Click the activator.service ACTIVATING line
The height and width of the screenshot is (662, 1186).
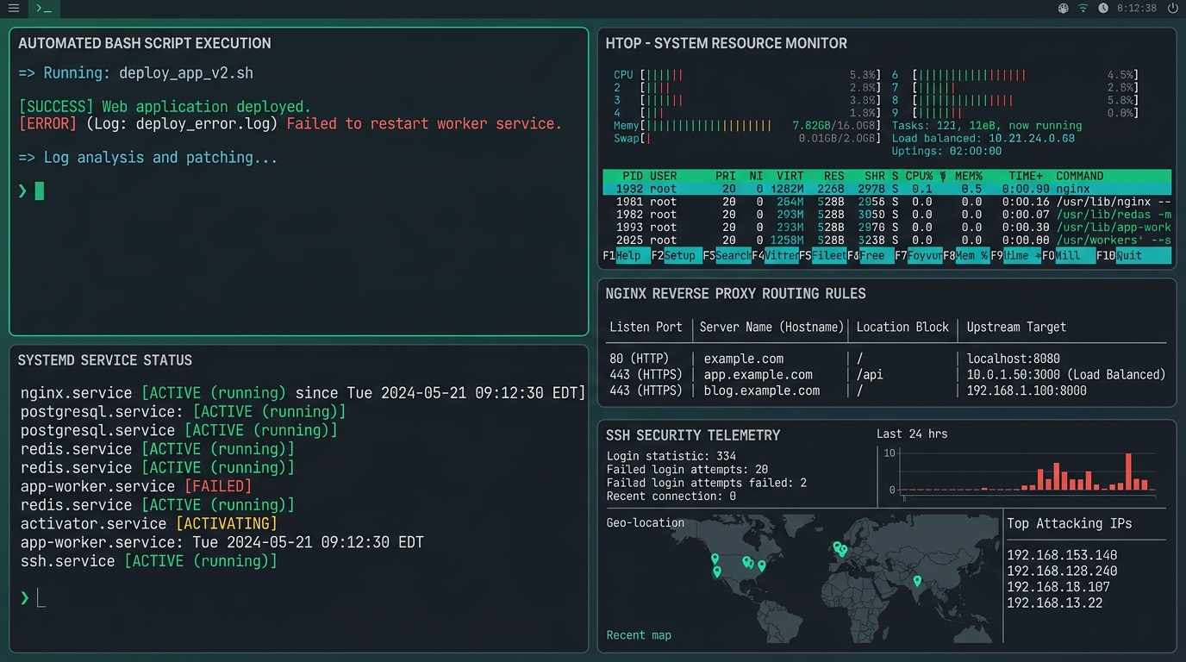point(149,523)
